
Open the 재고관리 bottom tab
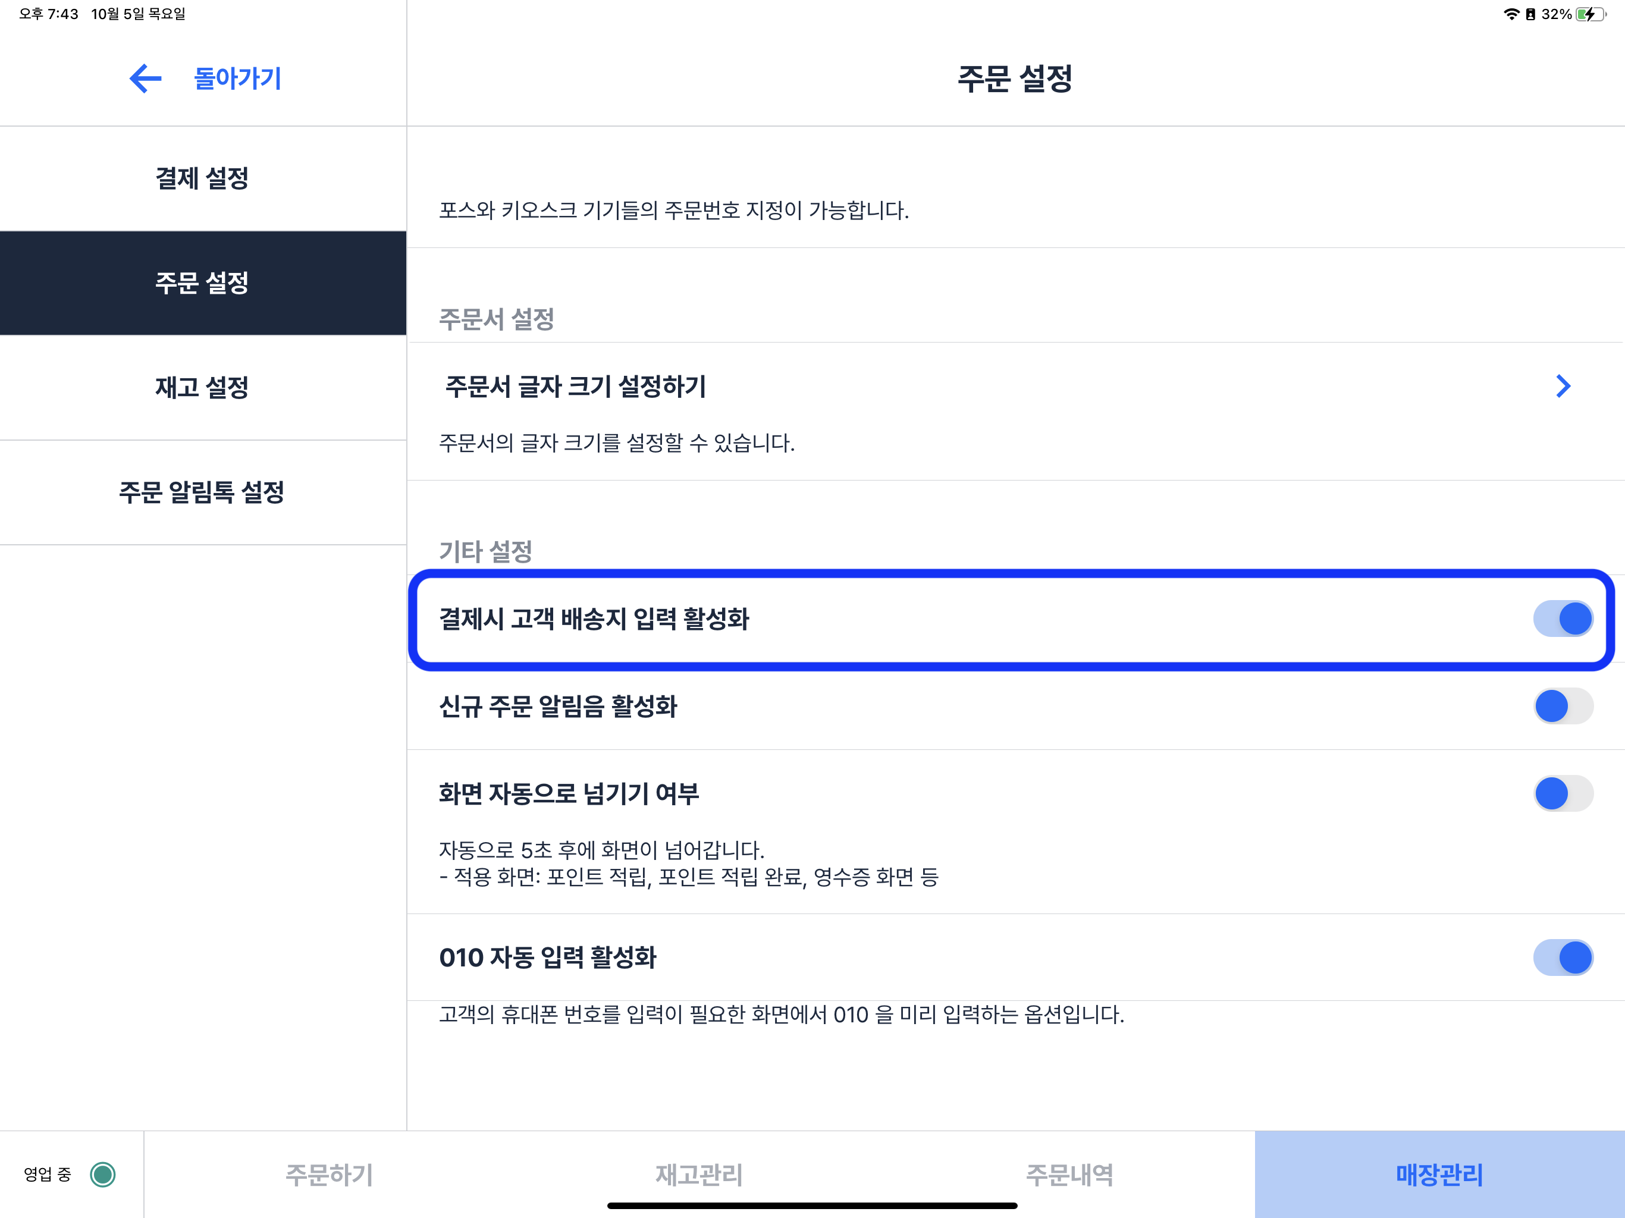[699, 1175]
